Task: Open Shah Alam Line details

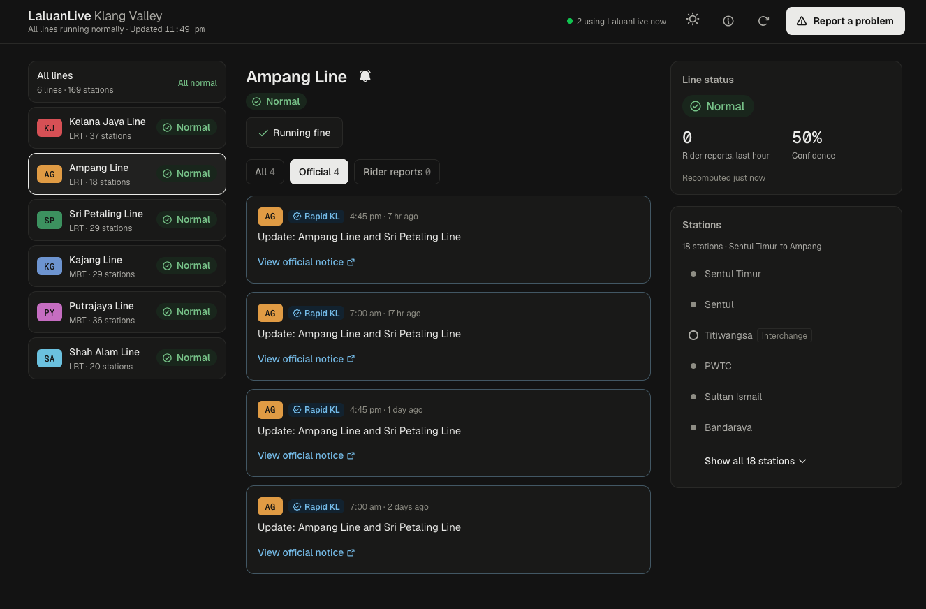Action: click(x=127, y=358)
